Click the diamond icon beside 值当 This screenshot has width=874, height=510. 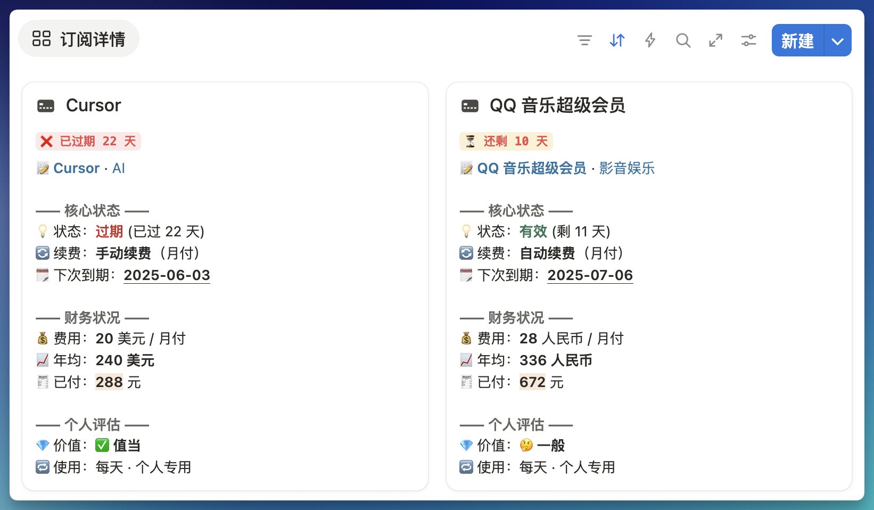click(x=43, y=445)
